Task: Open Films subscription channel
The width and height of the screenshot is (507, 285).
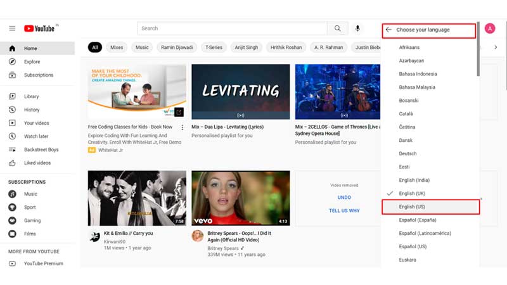Action: point(37,234)
